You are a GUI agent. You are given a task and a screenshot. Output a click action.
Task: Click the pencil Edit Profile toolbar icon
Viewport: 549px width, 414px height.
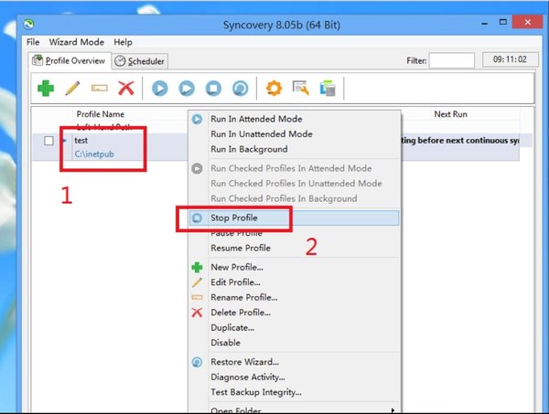click(x=72, y=88)
